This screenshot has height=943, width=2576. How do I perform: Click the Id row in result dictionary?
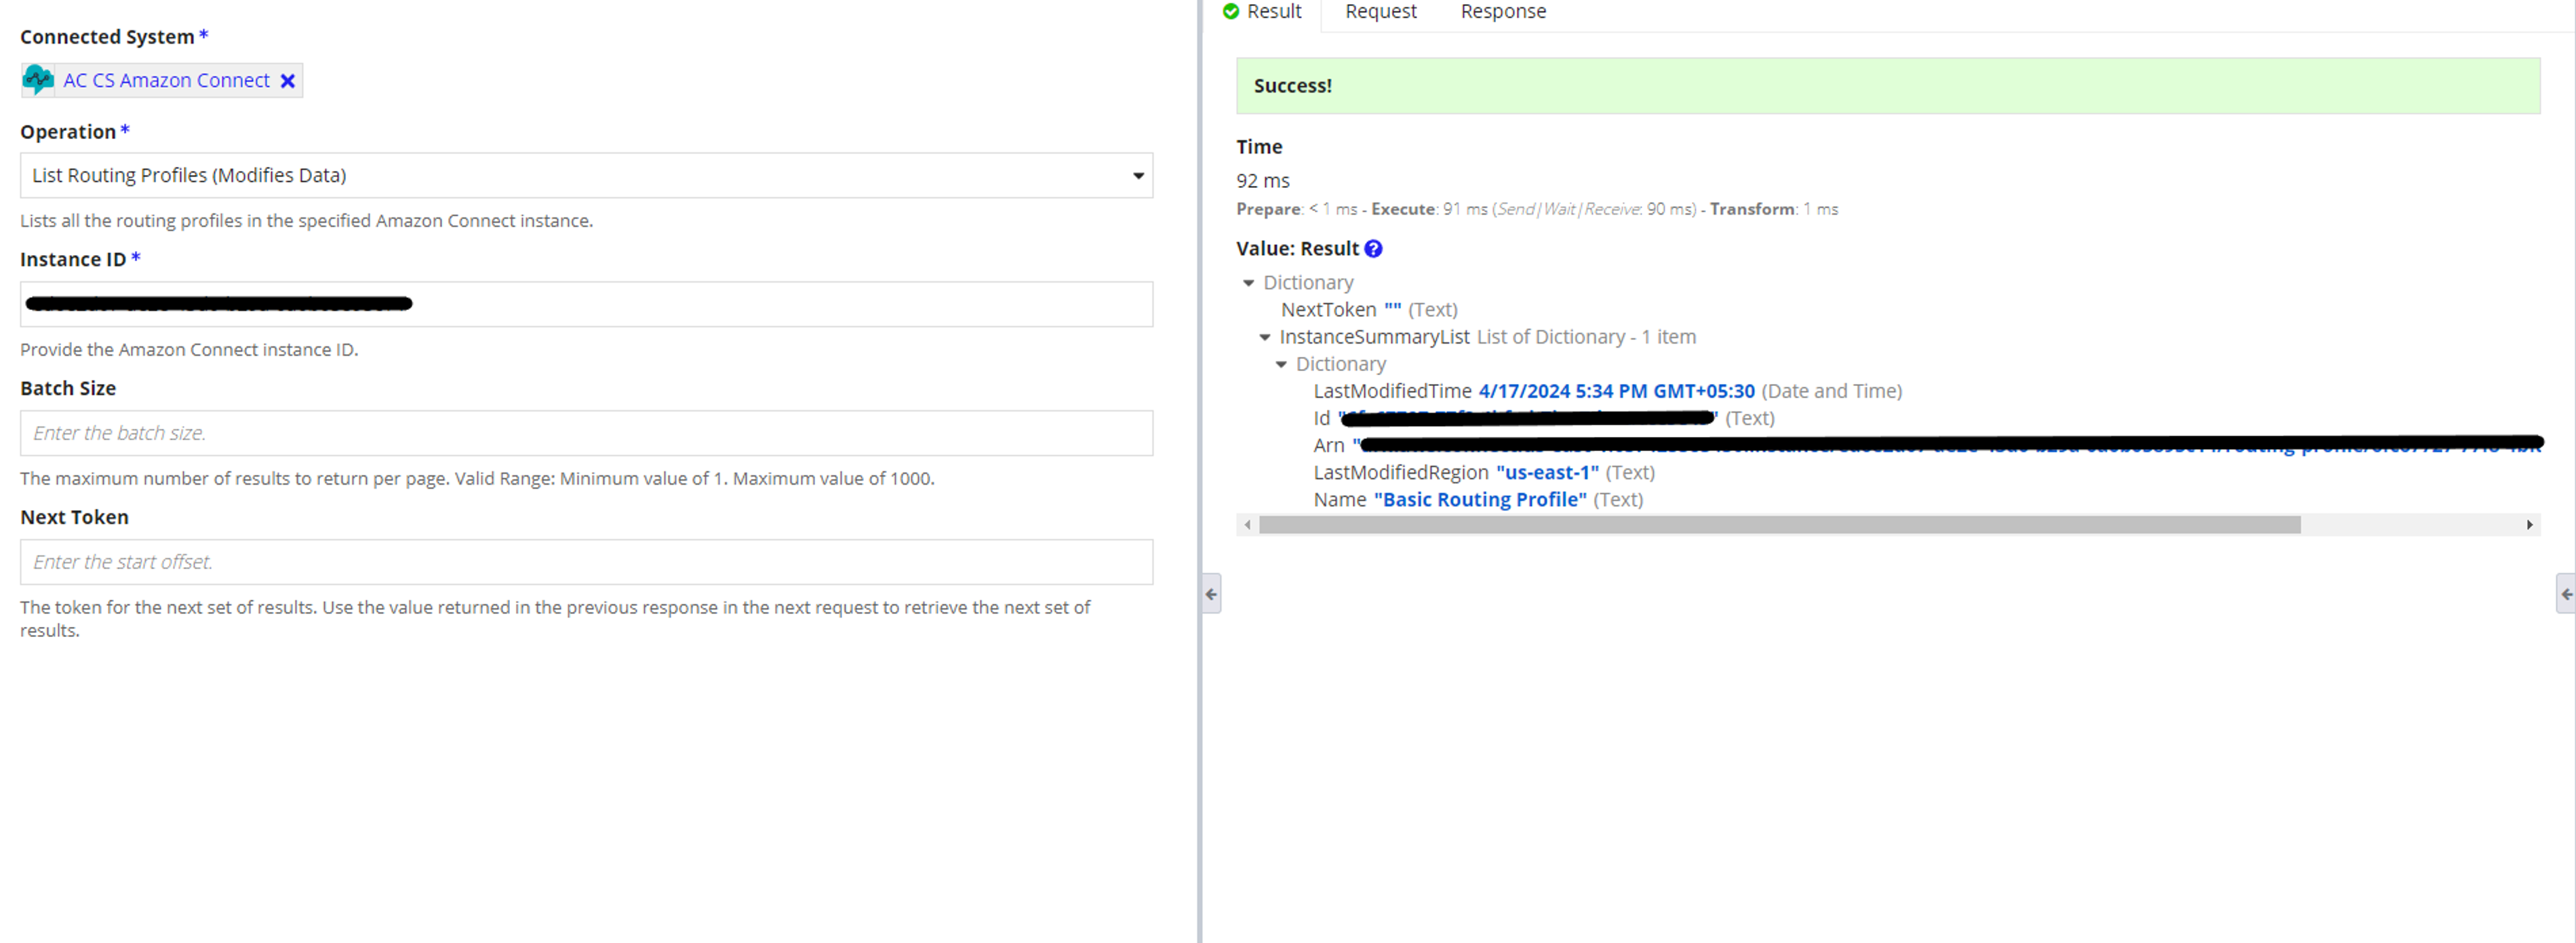coord(1544,418)
